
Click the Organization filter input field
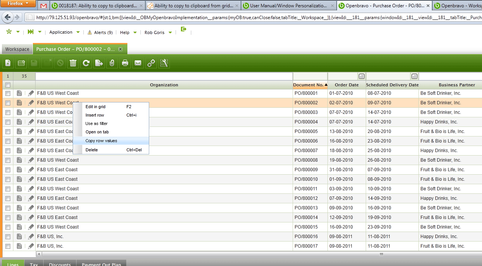[x=164, y=76]
